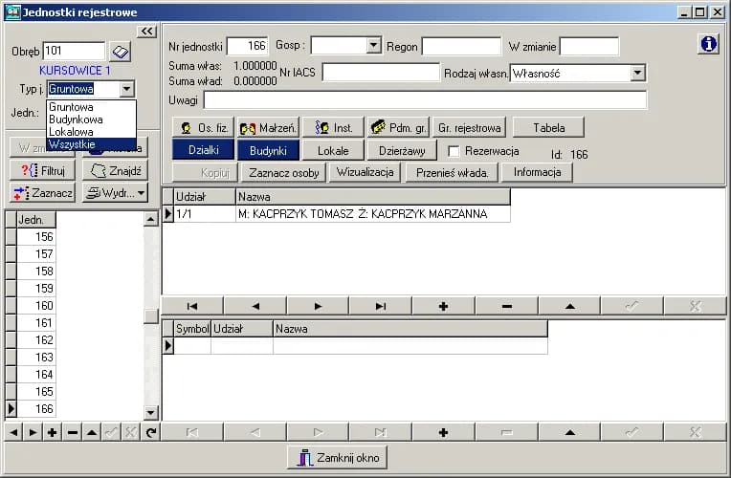731x478 pixels.
Task: Click the Znajdź find button
Action: pyautogui.click(x=115, y=170)
